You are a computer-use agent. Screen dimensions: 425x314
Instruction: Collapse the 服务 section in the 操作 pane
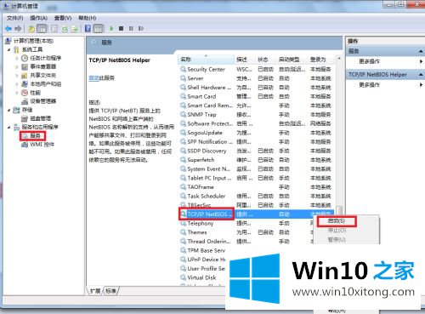pyautogui.click(x=421, y=51)
